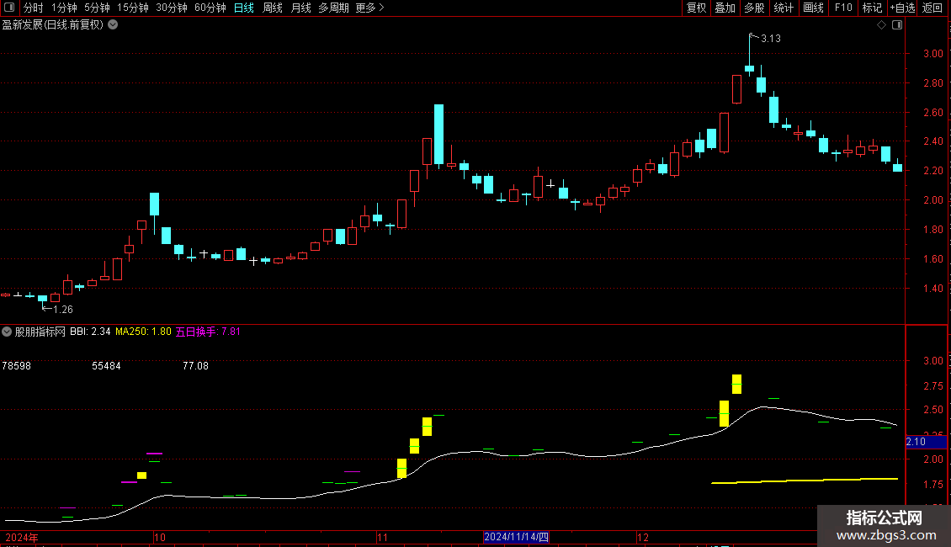
Task: Open the 画线 drawing tools
Action: pyautogui.click(x=813, y=8)
